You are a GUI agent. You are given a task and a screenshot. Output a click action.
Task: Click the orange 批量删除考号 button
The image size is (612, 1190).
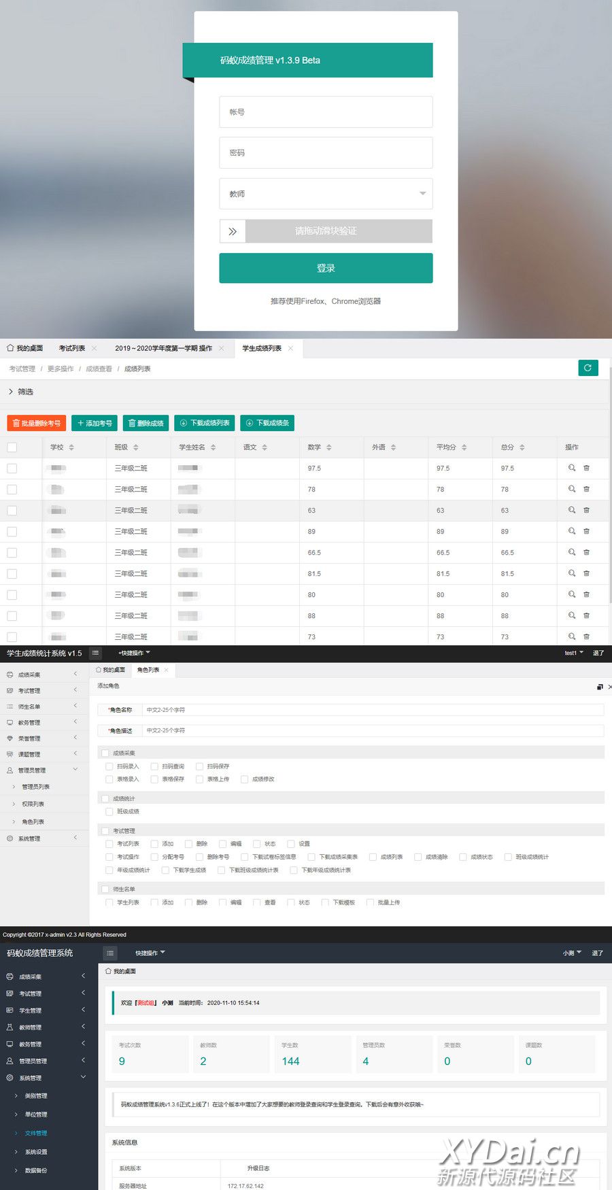click(37, 423)
